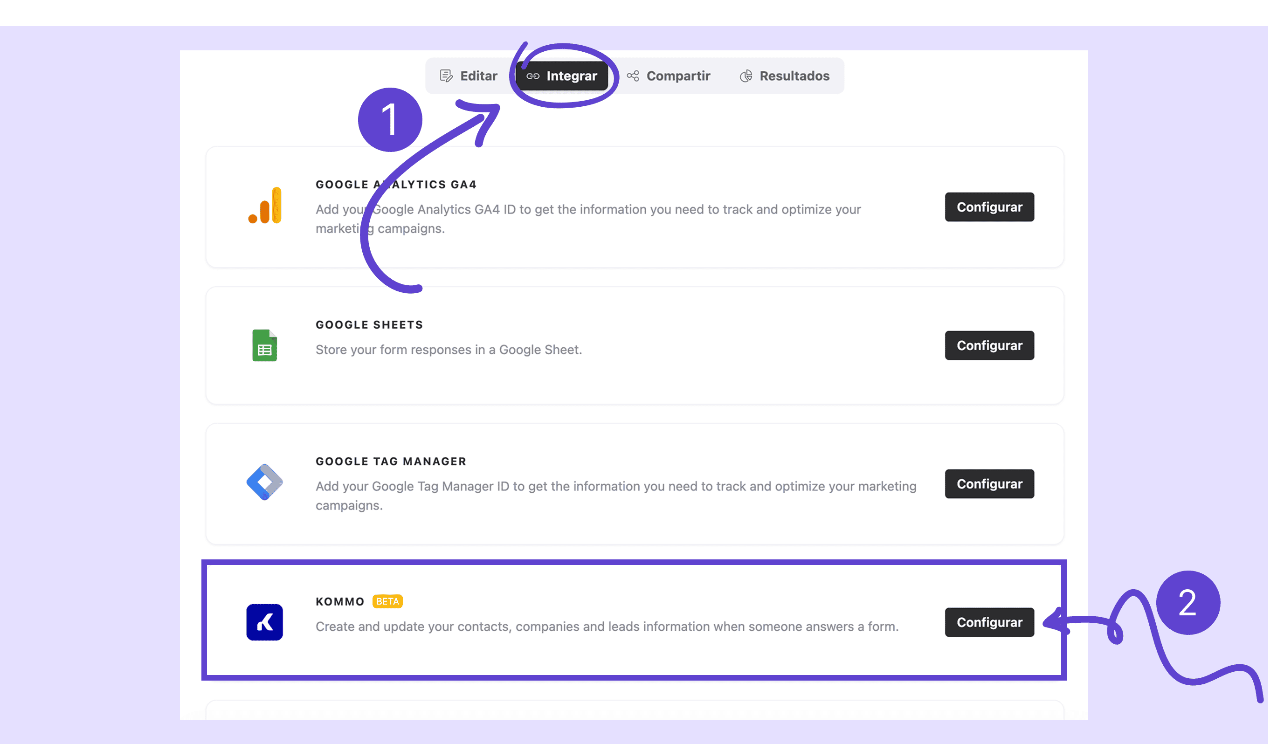This screenshot has height=744, width=1284.
Task: Click the Editar pencil-note icon
Action: tap(446, 76)
